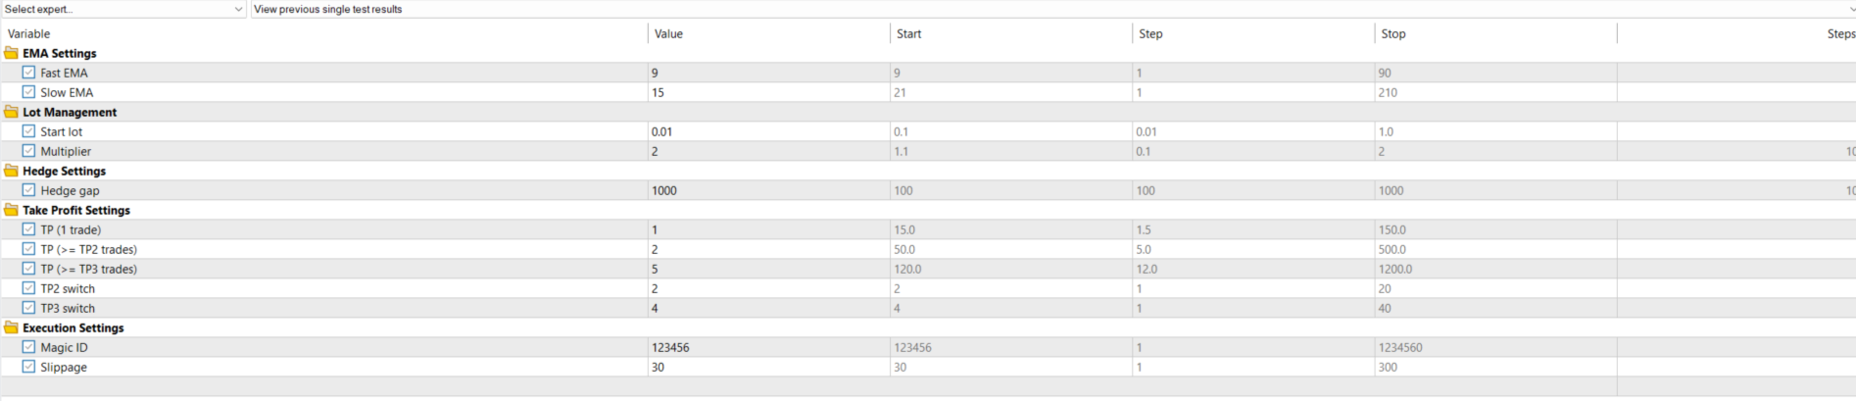The height and width of the screenshot is (401, 1856).
Task: Disable the Slippage checkbox
Action: pos(28,367)
